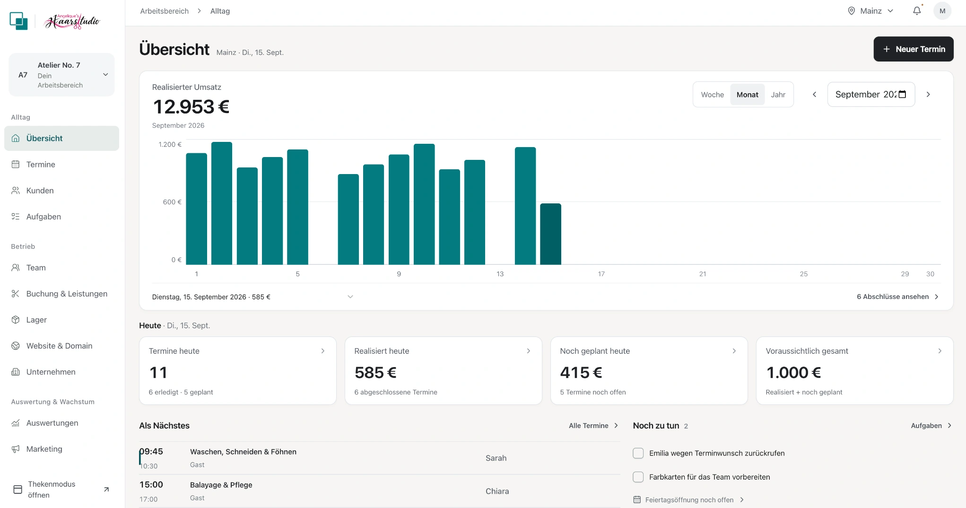Click the Marketing megaphone icon
The width and height of the screenshot is (966, 508).
click(x=16, y=448)
